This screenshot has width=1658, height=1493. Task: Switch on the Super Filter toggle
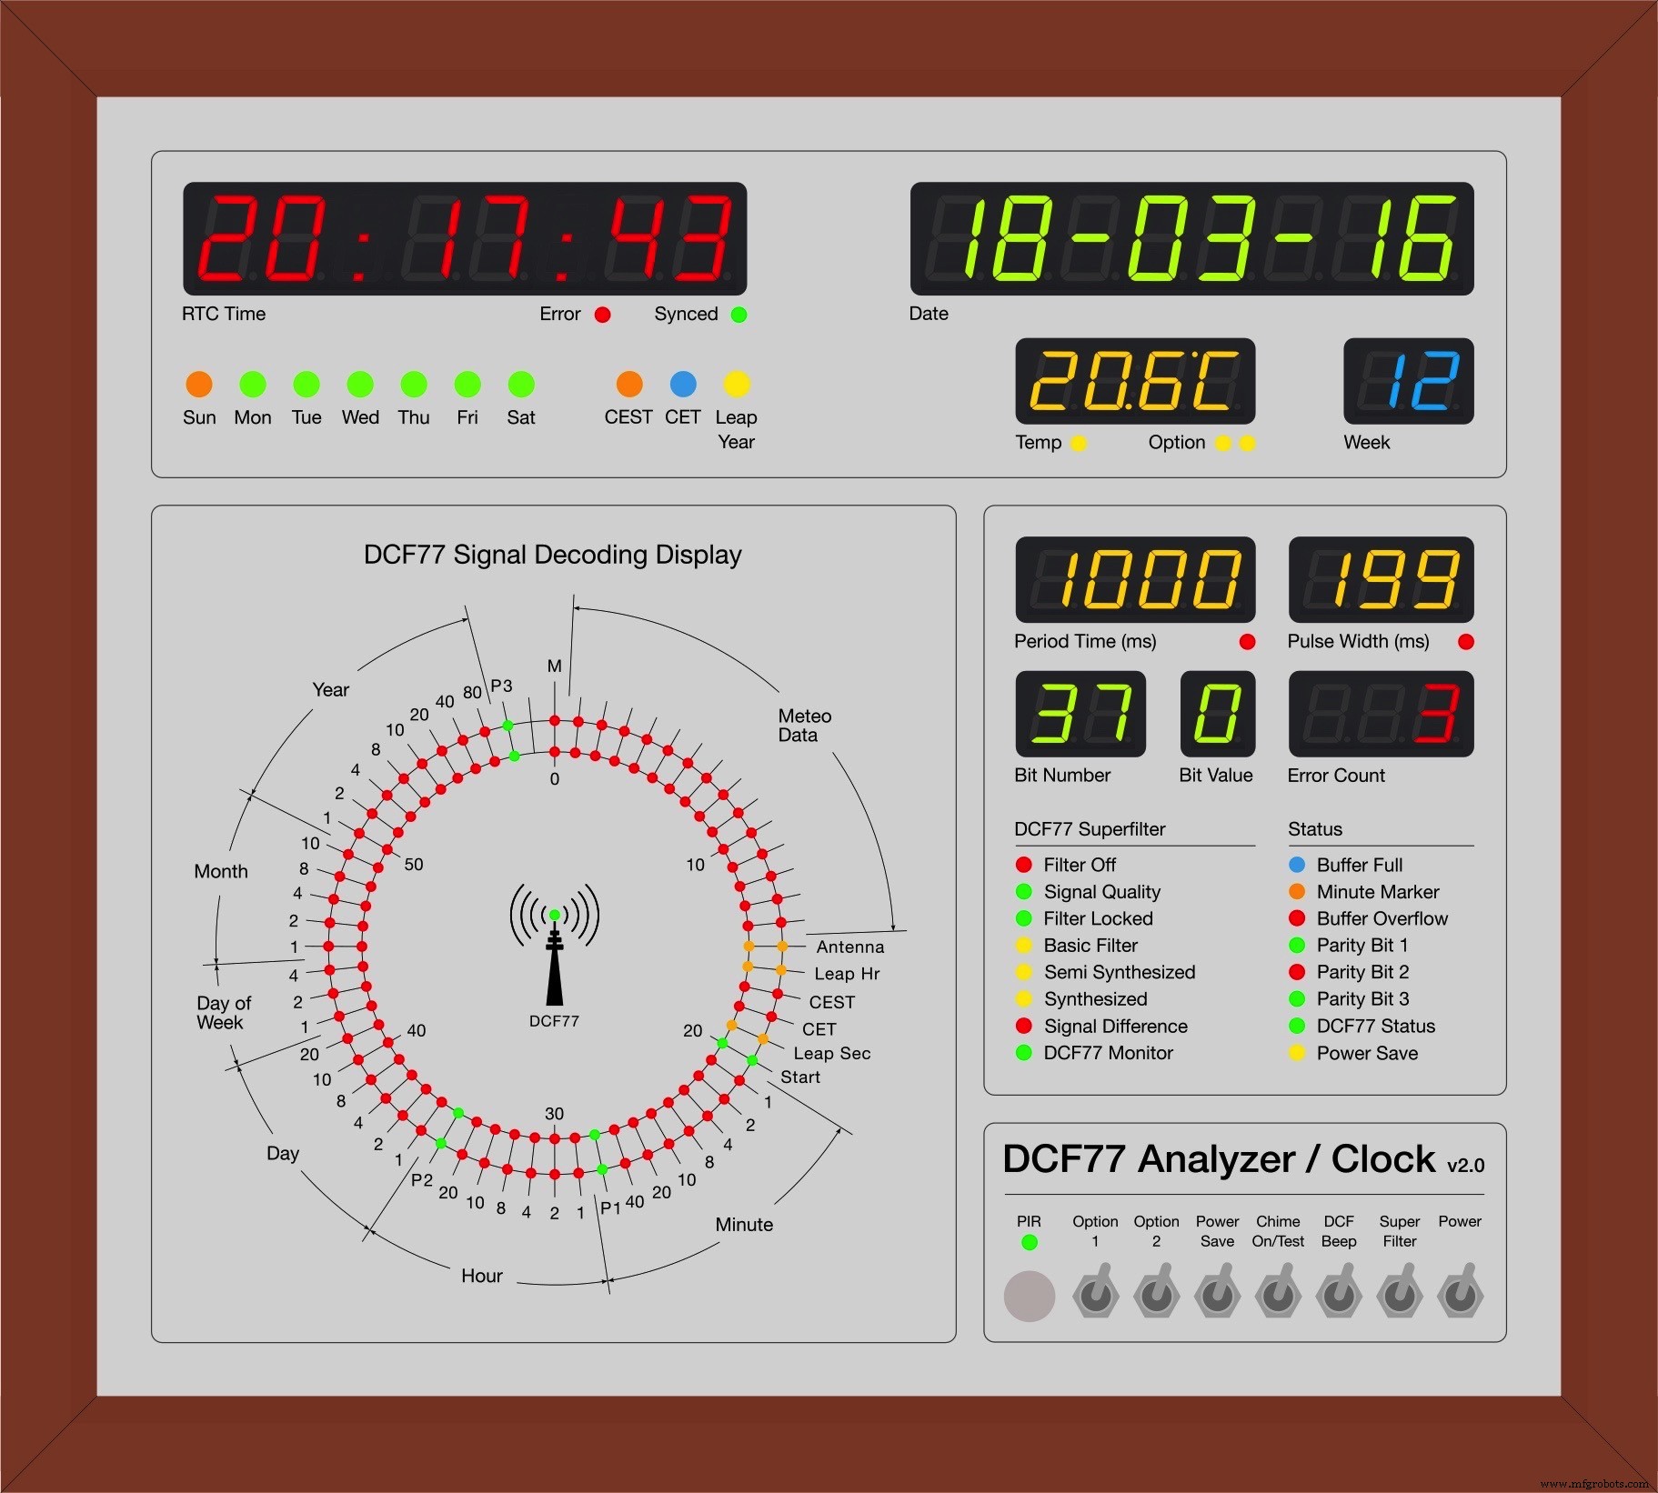(x=1400, y=1298)
